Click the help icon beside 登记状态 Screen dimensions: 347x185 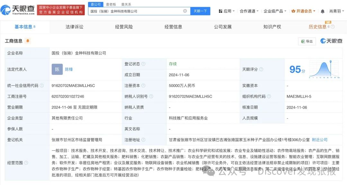pos(144,64)
